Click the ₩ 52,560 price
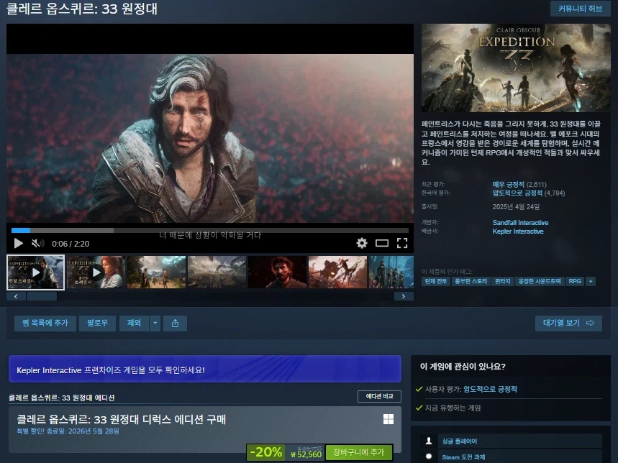This screenshot has height=463, width=618. pyautogui.click(x=306, y=454)
